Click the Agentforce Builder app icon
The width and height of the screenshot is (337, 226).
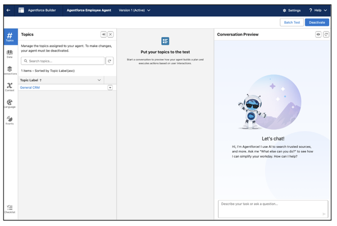tap(21, 10)
